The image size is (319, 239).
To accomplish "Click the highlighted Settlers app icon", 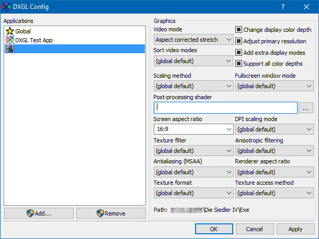I will (9, 49).
